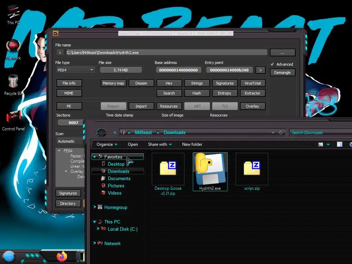Open the Hex viewer
The image size is (352, 264).
pos(169,83)
